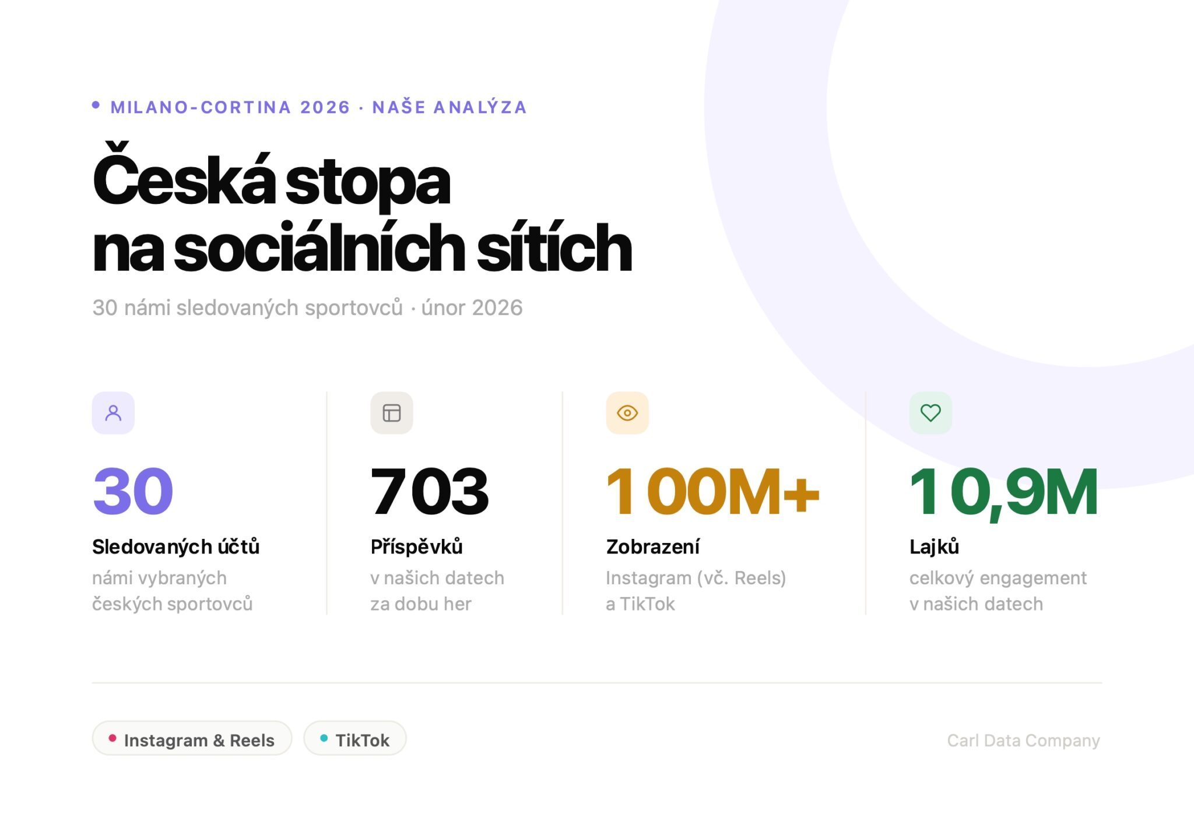The image size is (1194, 829).
Task: Click the Sledovaných účtů label
Action: pos(175,546)
